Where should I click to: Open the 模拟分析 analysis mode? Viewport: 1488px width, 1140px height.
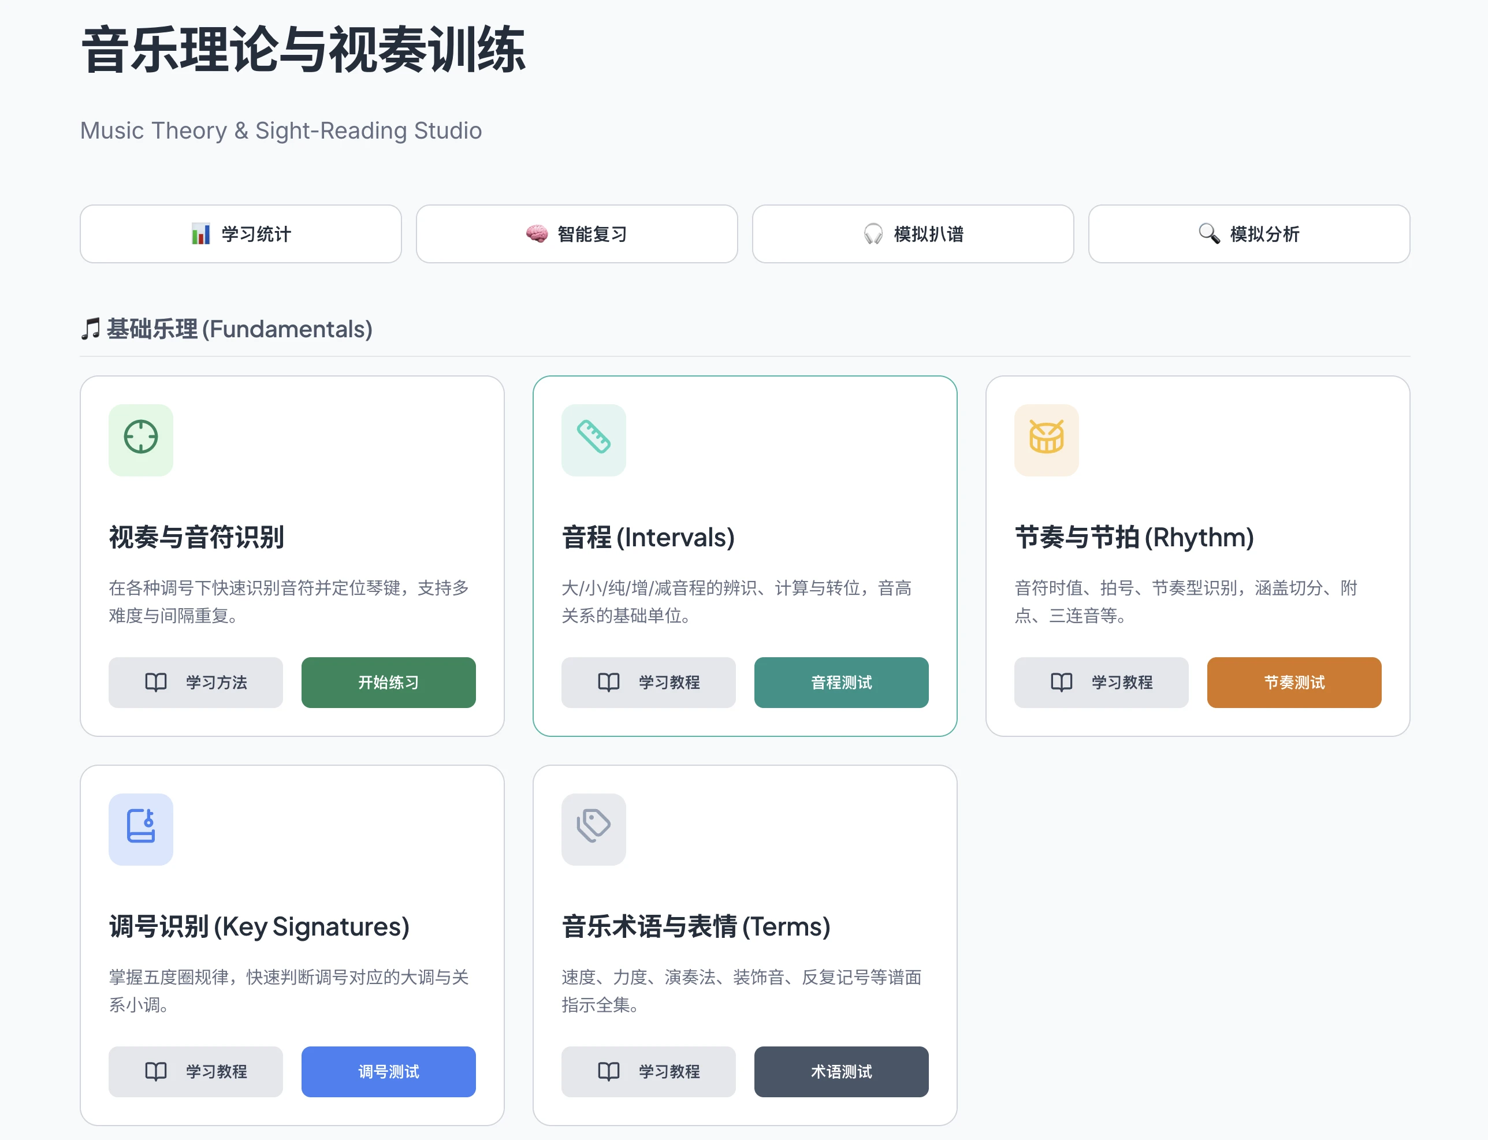click(1249, 234)
